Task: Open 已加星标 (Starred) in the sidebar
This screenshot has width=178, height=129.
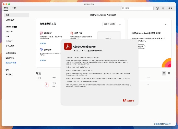Action: pos(10,20)
